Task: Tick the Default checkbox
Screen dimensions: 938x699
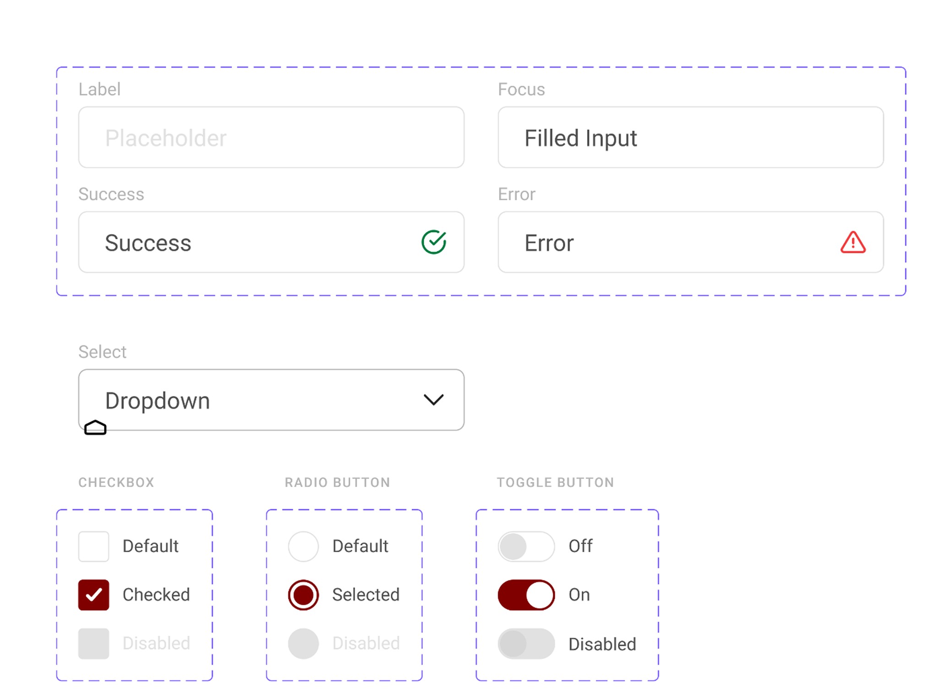Action: [93, 546]
